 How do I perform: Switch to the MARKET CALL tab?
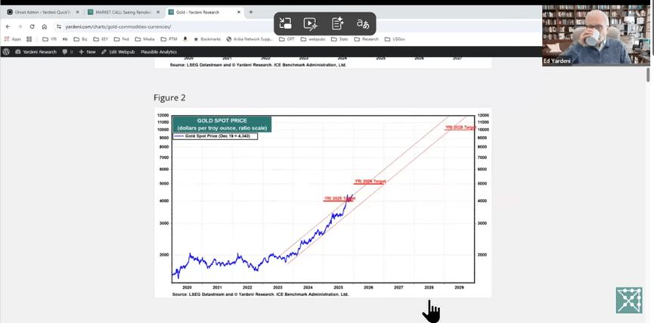119,12
